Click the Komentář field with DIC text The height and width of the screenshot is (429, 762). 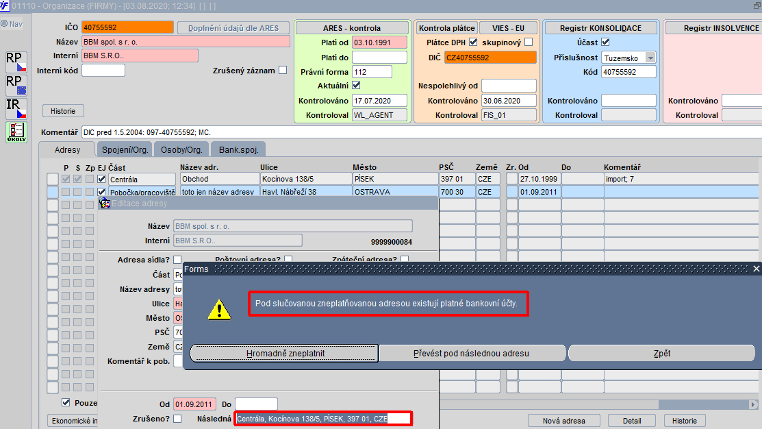point(421,132)
